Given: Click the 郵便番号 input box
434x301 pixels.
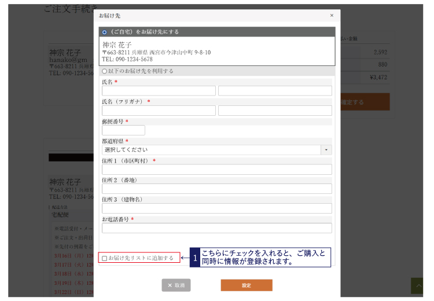Looking at the screenshot, I should [x=123, y=130].
